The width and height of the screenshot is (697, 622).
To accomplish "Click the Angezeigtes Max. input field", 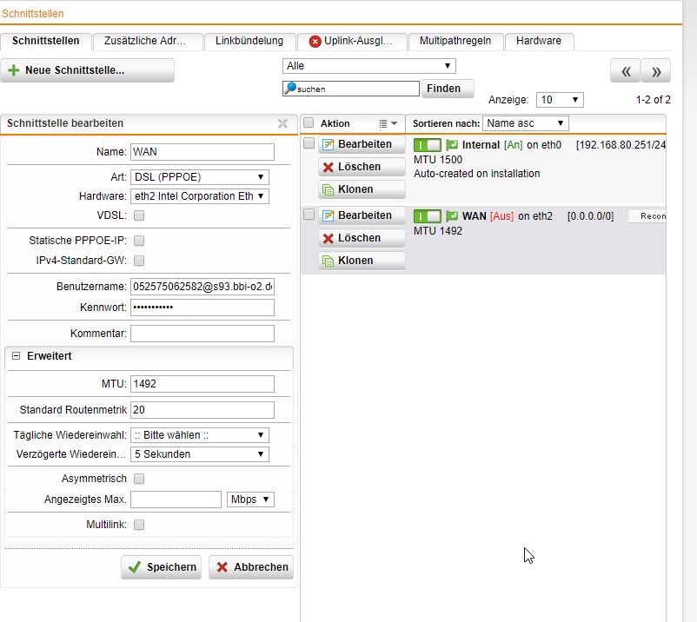I will point(176,500).
